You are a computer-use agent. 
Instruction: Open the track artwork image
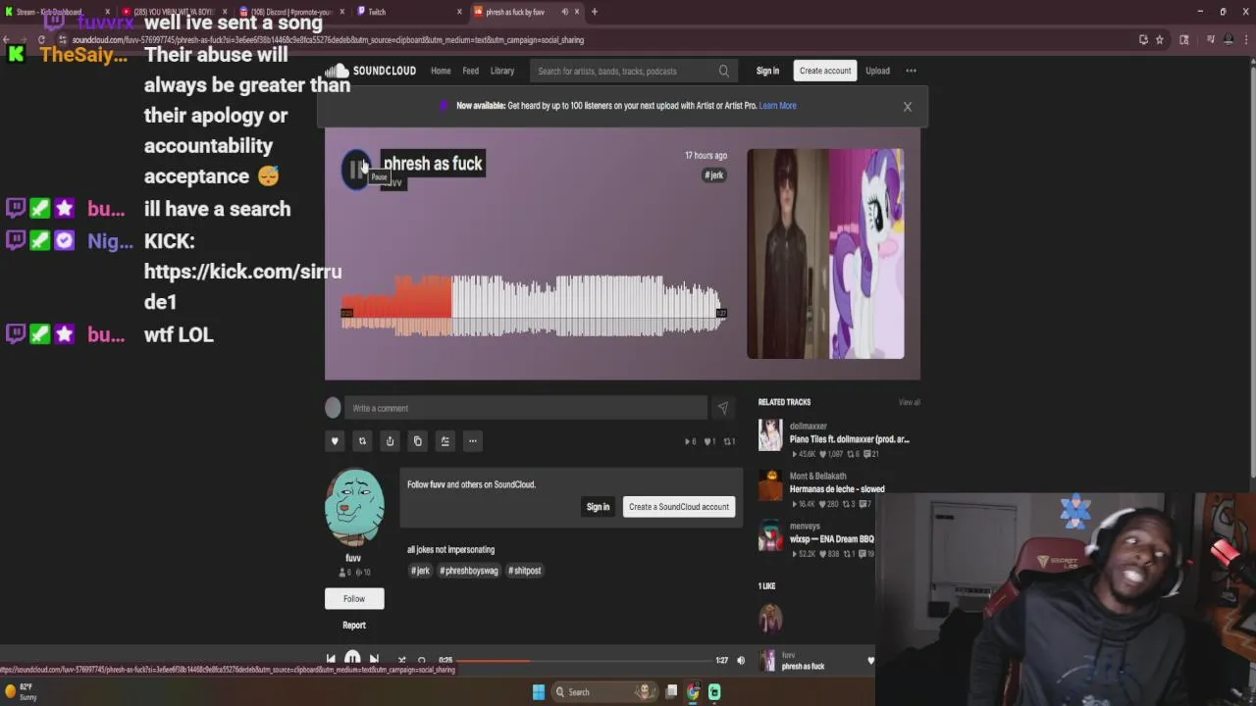point(825,254)
